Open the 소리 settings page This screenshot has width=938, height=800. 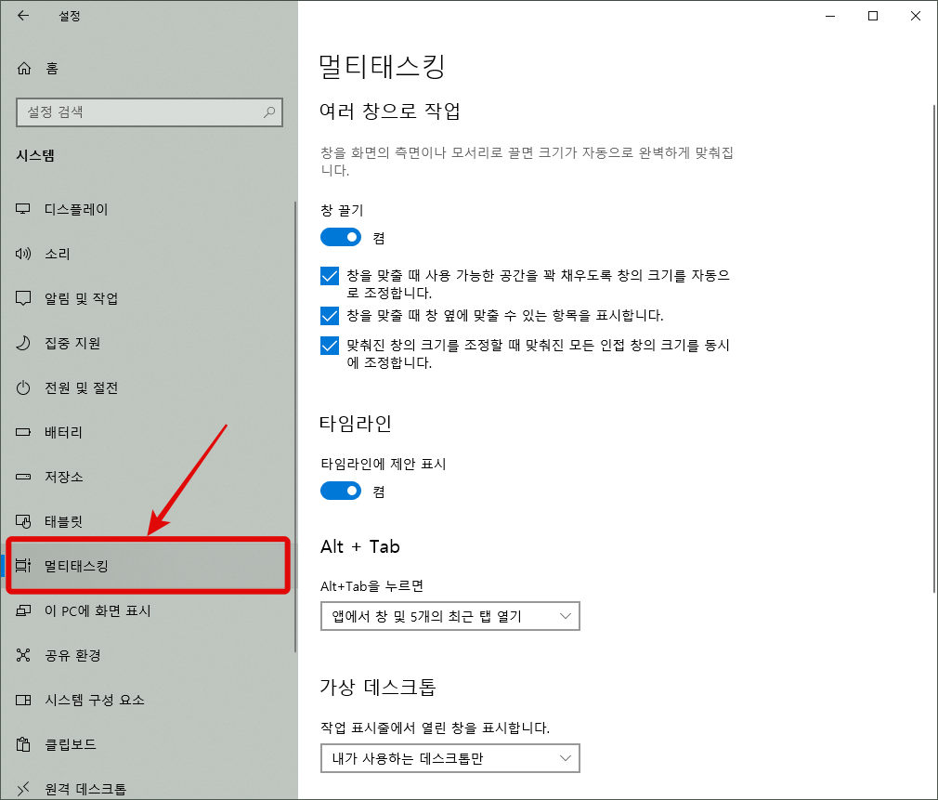point(149,254)
